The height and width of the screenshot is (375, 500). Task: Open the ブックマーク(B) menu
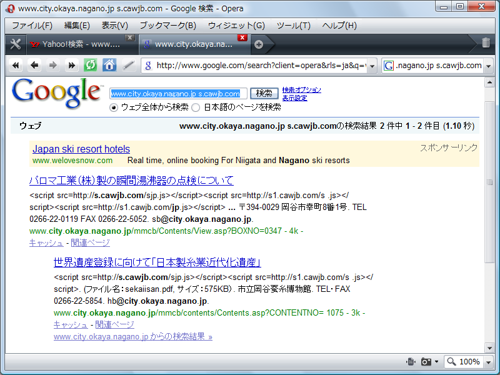point(168,26)
